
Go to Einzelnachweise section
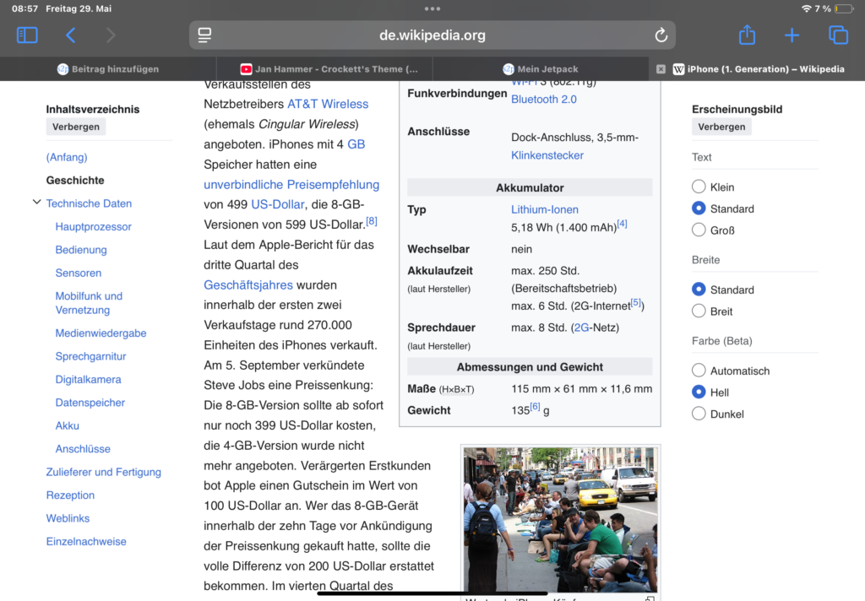coord(86,541)
